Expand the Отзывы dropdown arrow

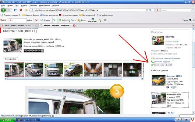[51, 20]
